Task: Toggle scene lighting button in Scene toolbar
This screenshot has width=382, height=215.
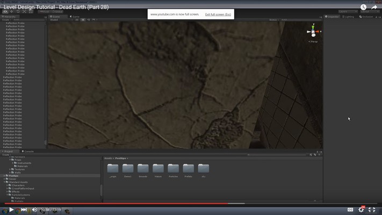Action: 83,20
